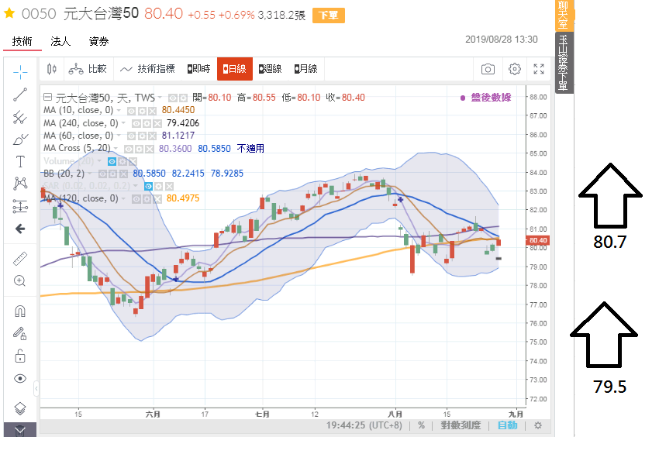Image resolution: width=659 pixels, height=461 pixels.
Task: Click the orange 下單 order button
Action: click(x=329, y=15)
